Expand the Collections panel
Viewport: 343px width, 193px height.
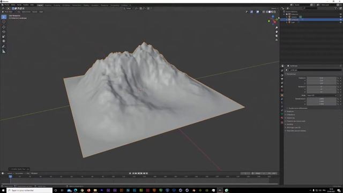tap(290, 115)
